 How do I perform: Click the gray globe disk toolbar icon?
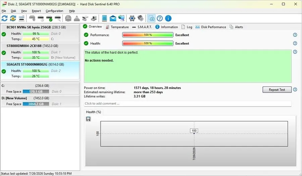pos(68,18)
